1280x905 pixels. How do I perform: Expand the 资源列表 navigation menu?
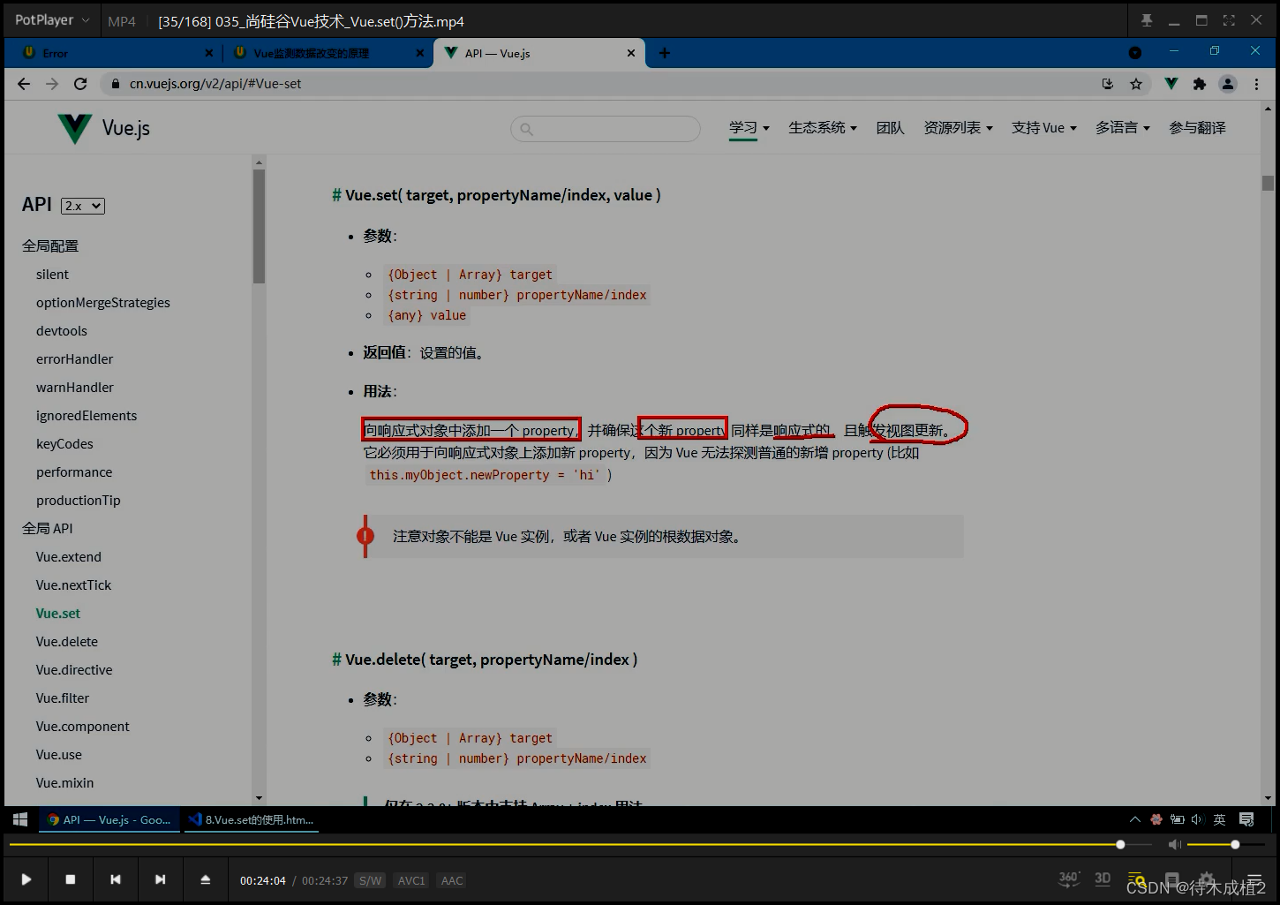point(959,128)
